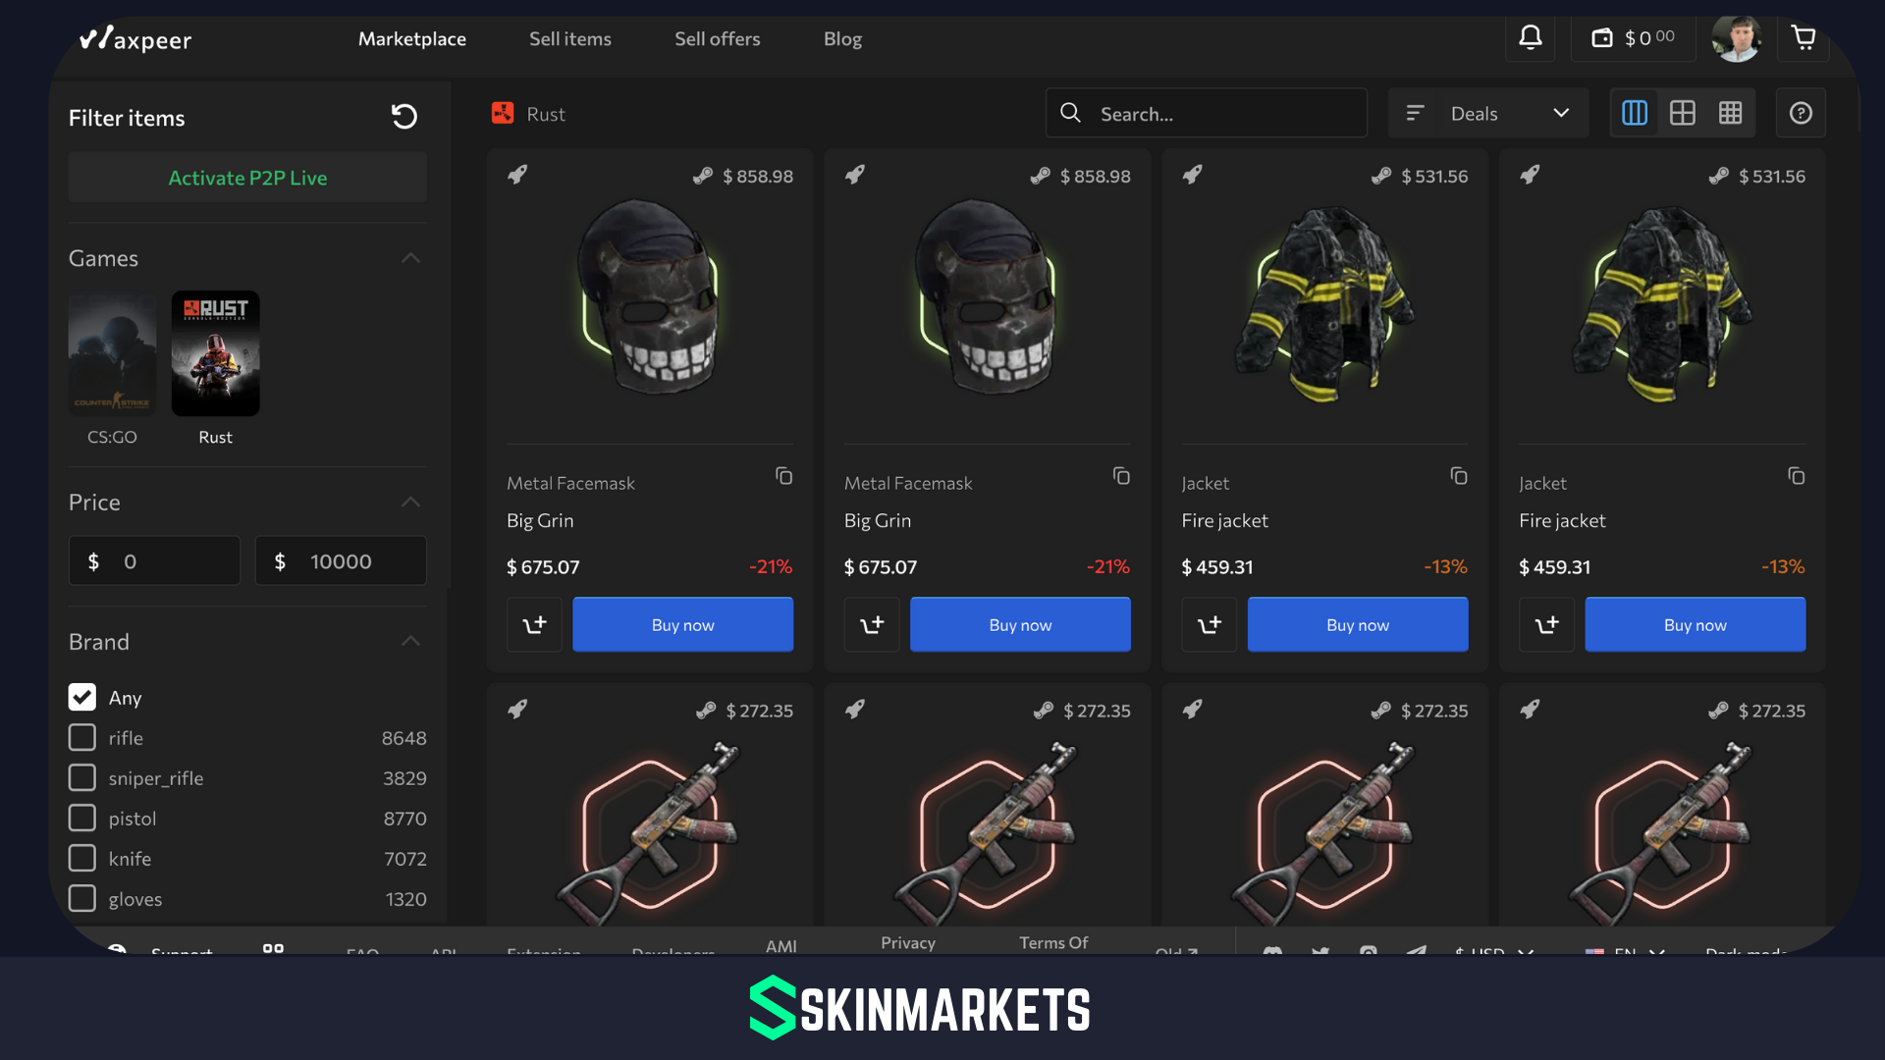Add the Fire jacket to cart via cart-plus icon

coord(1209,624)
